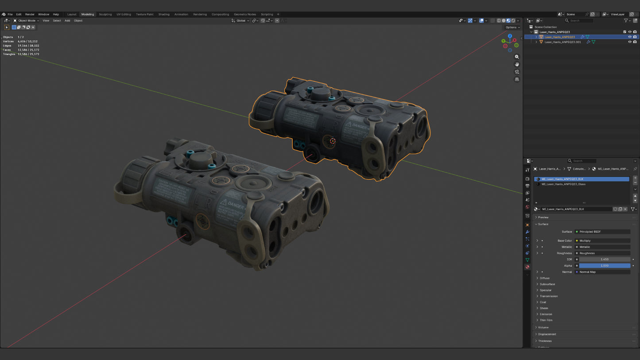Viewport: 640px width, 360px height.
Task: Open the Tool properties tab
Action: coord(528,170)
